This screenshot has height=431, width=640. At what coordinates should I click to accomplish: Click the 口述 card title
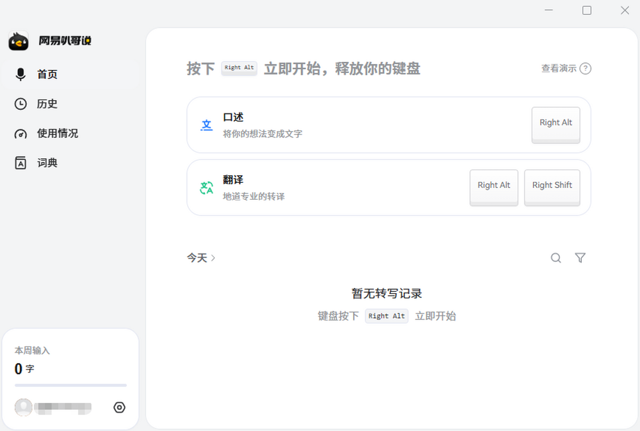click(x=233, y=117)
